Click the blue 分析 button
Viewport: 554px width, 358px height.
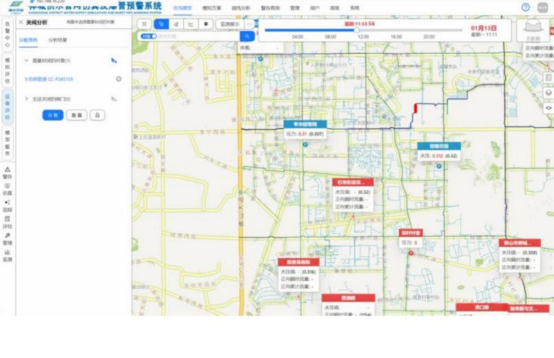(52, 115)
